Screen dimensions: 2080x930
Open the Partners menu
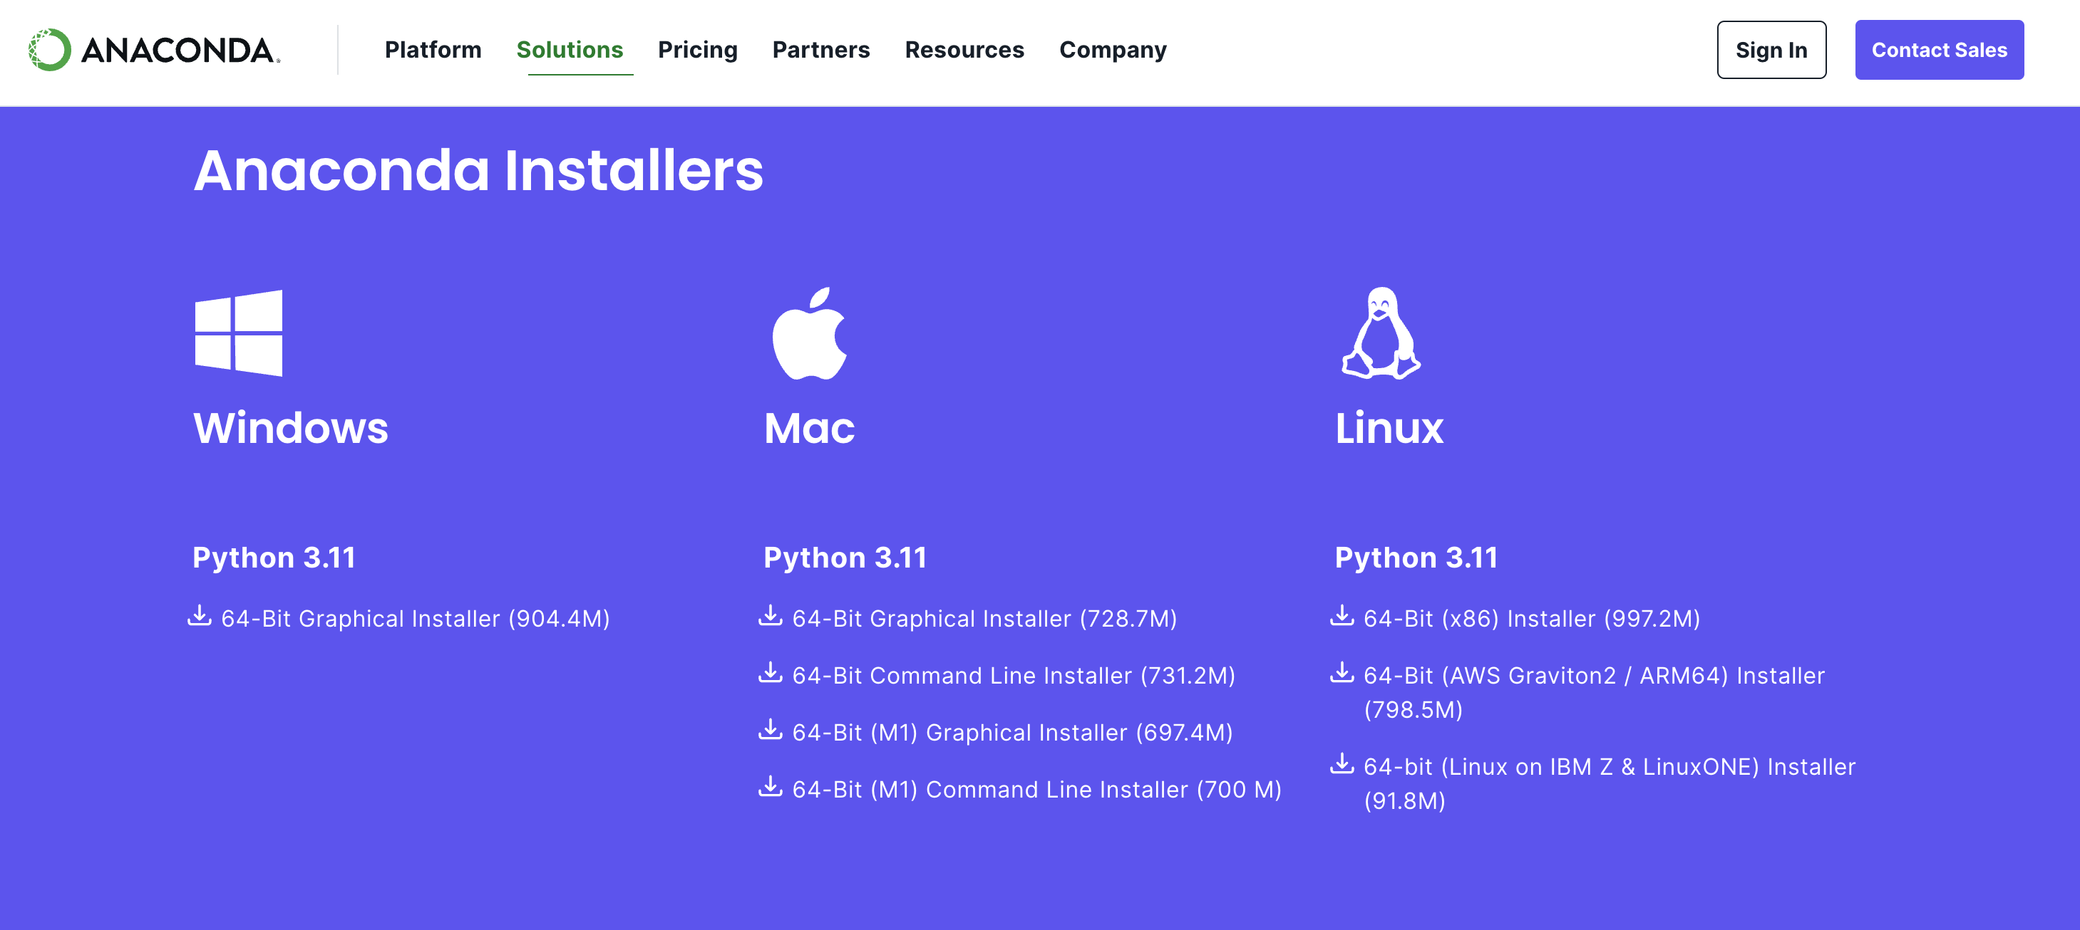pos(820,50)
